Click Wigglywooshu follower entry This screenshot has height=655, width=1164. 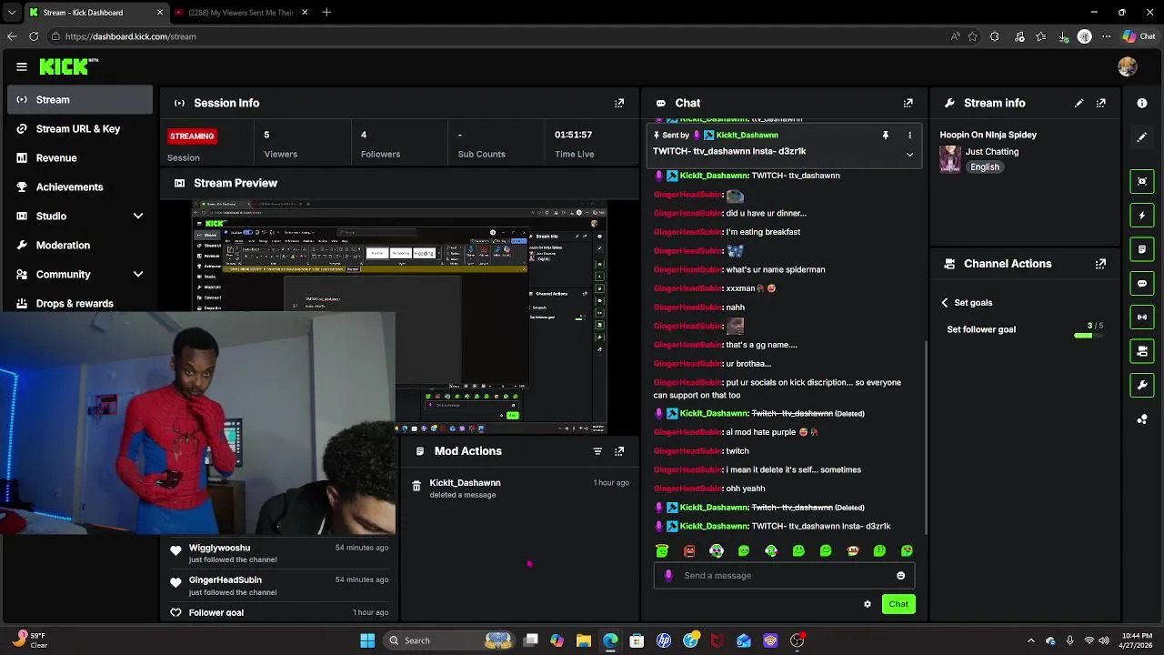click(x=280, y=553)
